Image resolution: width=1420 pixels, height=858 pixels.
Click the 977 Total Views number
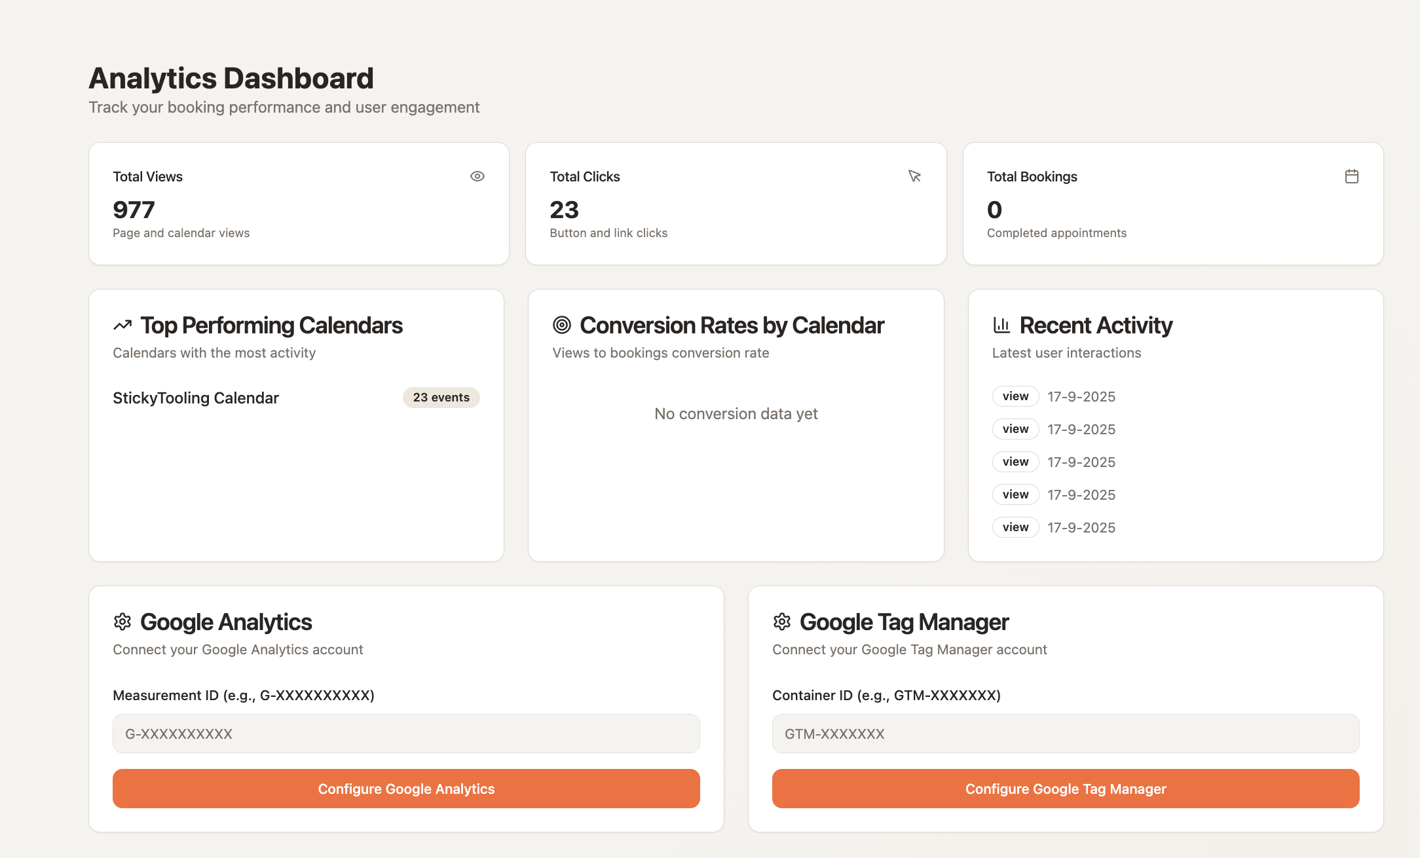click(134, 210)
